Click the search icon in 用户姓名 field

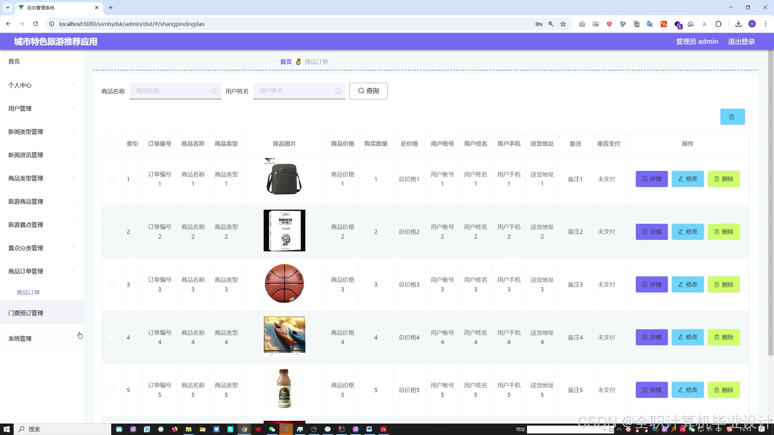[338, 91]
